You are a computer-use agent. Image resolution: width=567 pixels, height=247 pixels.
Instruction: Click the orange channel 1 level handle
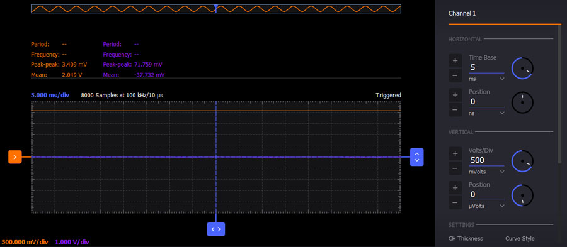coord(15,157)
